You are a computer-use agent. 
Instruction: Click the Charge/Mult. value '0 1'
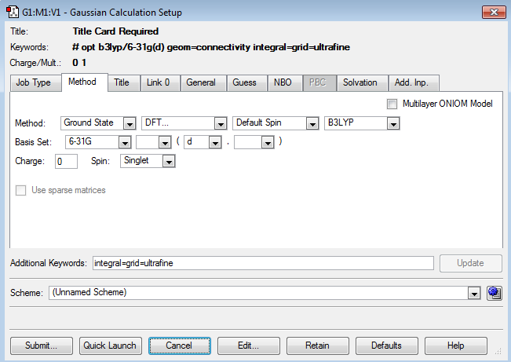point(79,63)
